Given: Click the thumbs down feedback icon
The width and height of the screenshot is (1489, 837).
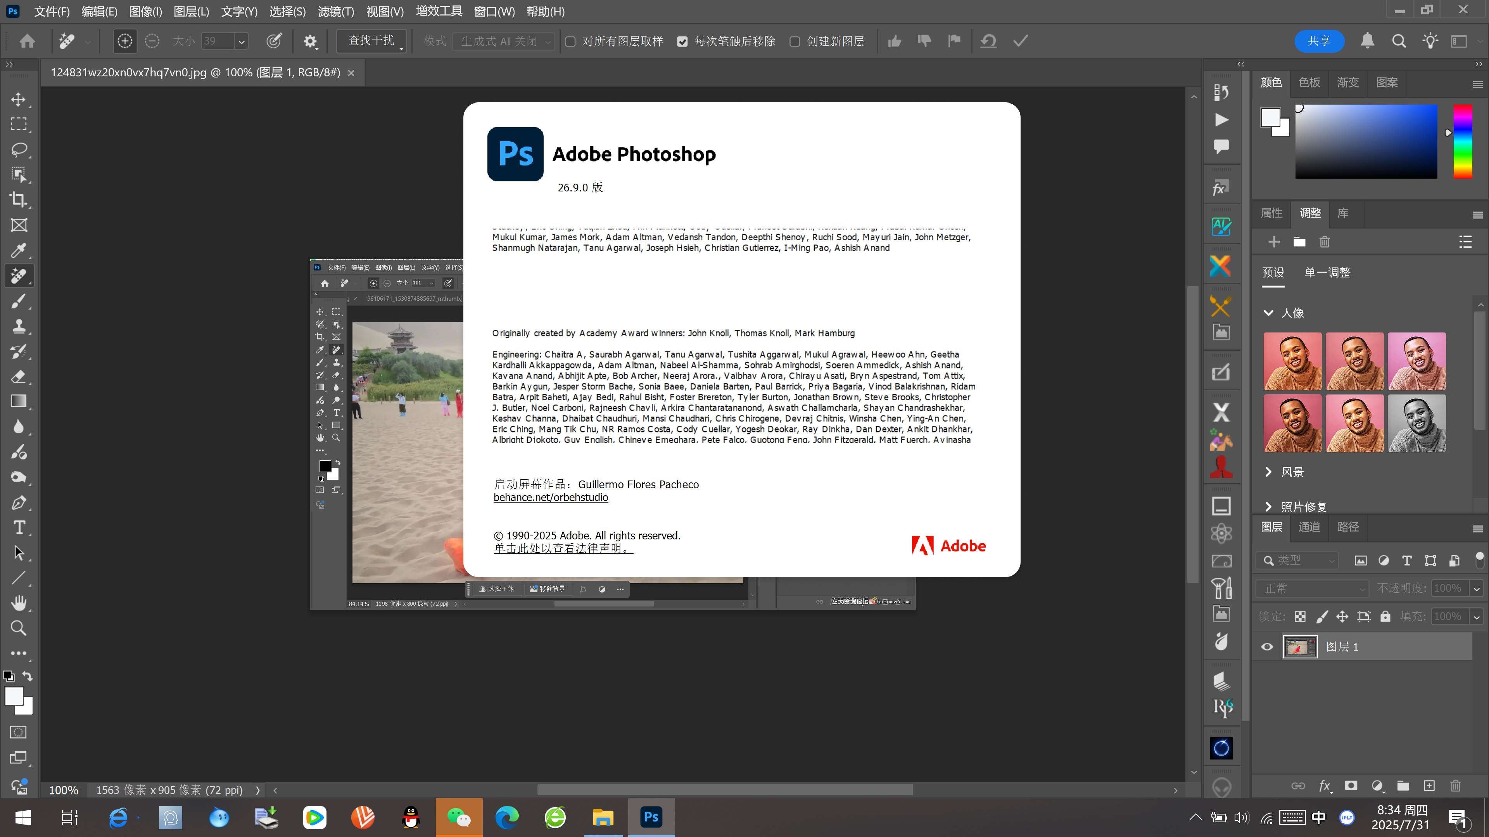Looking at the screenshot, I should 924,41.
